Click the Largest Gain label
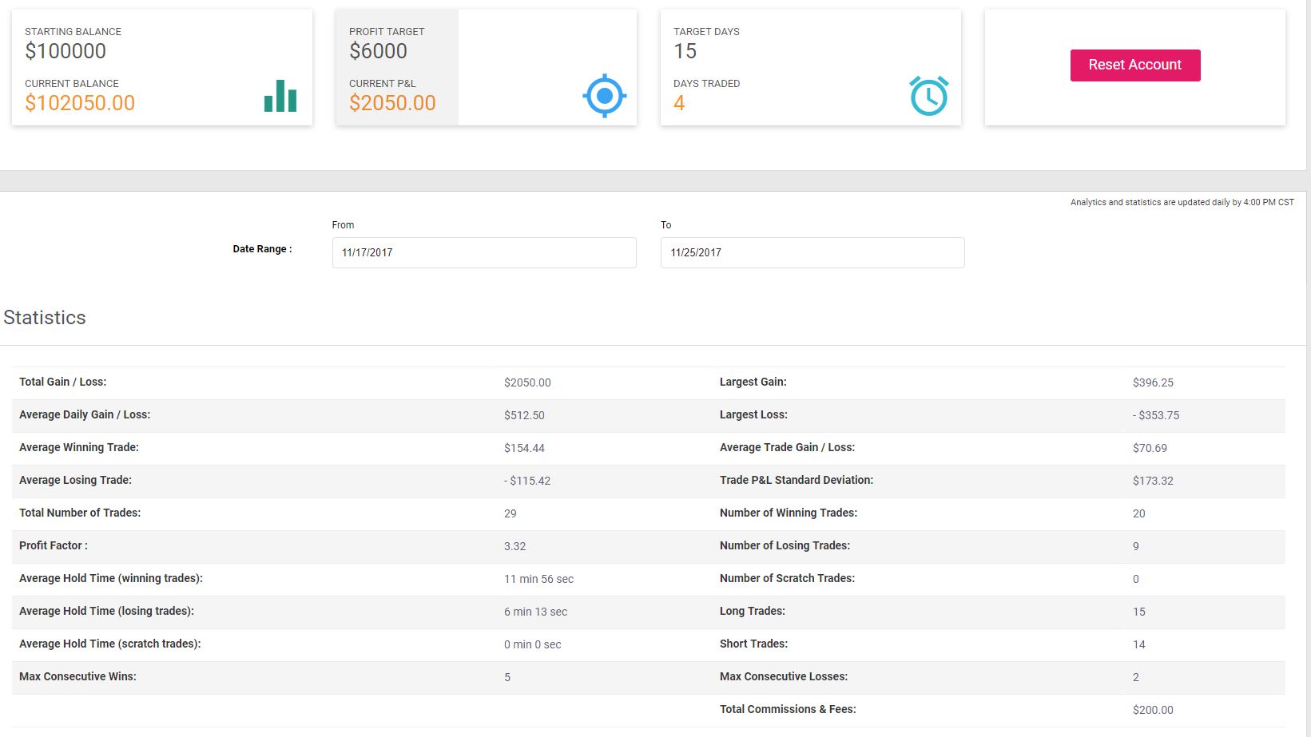This screenshot has width=1311, height=737. [x=753, y=382]
